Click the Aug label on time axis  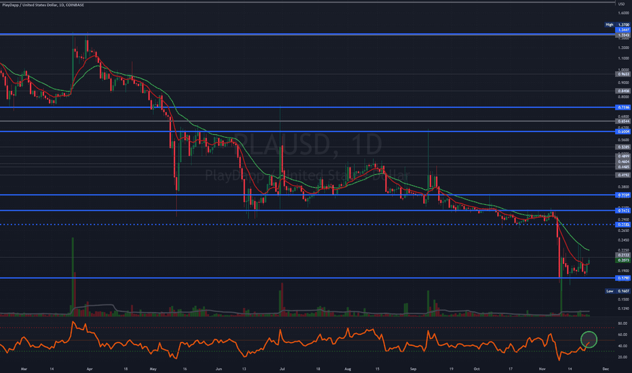(x=348, y=368)
